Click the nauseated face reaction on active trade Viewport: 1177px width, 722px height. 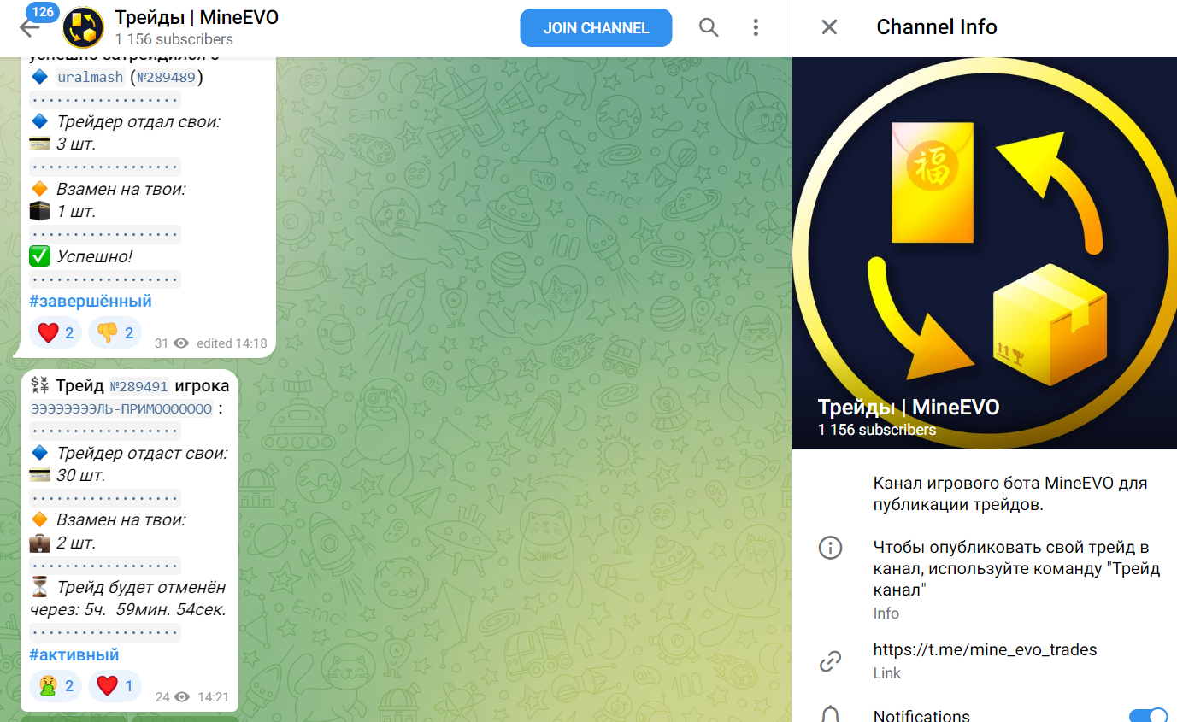pyautogui.click(x=56, y=685)
